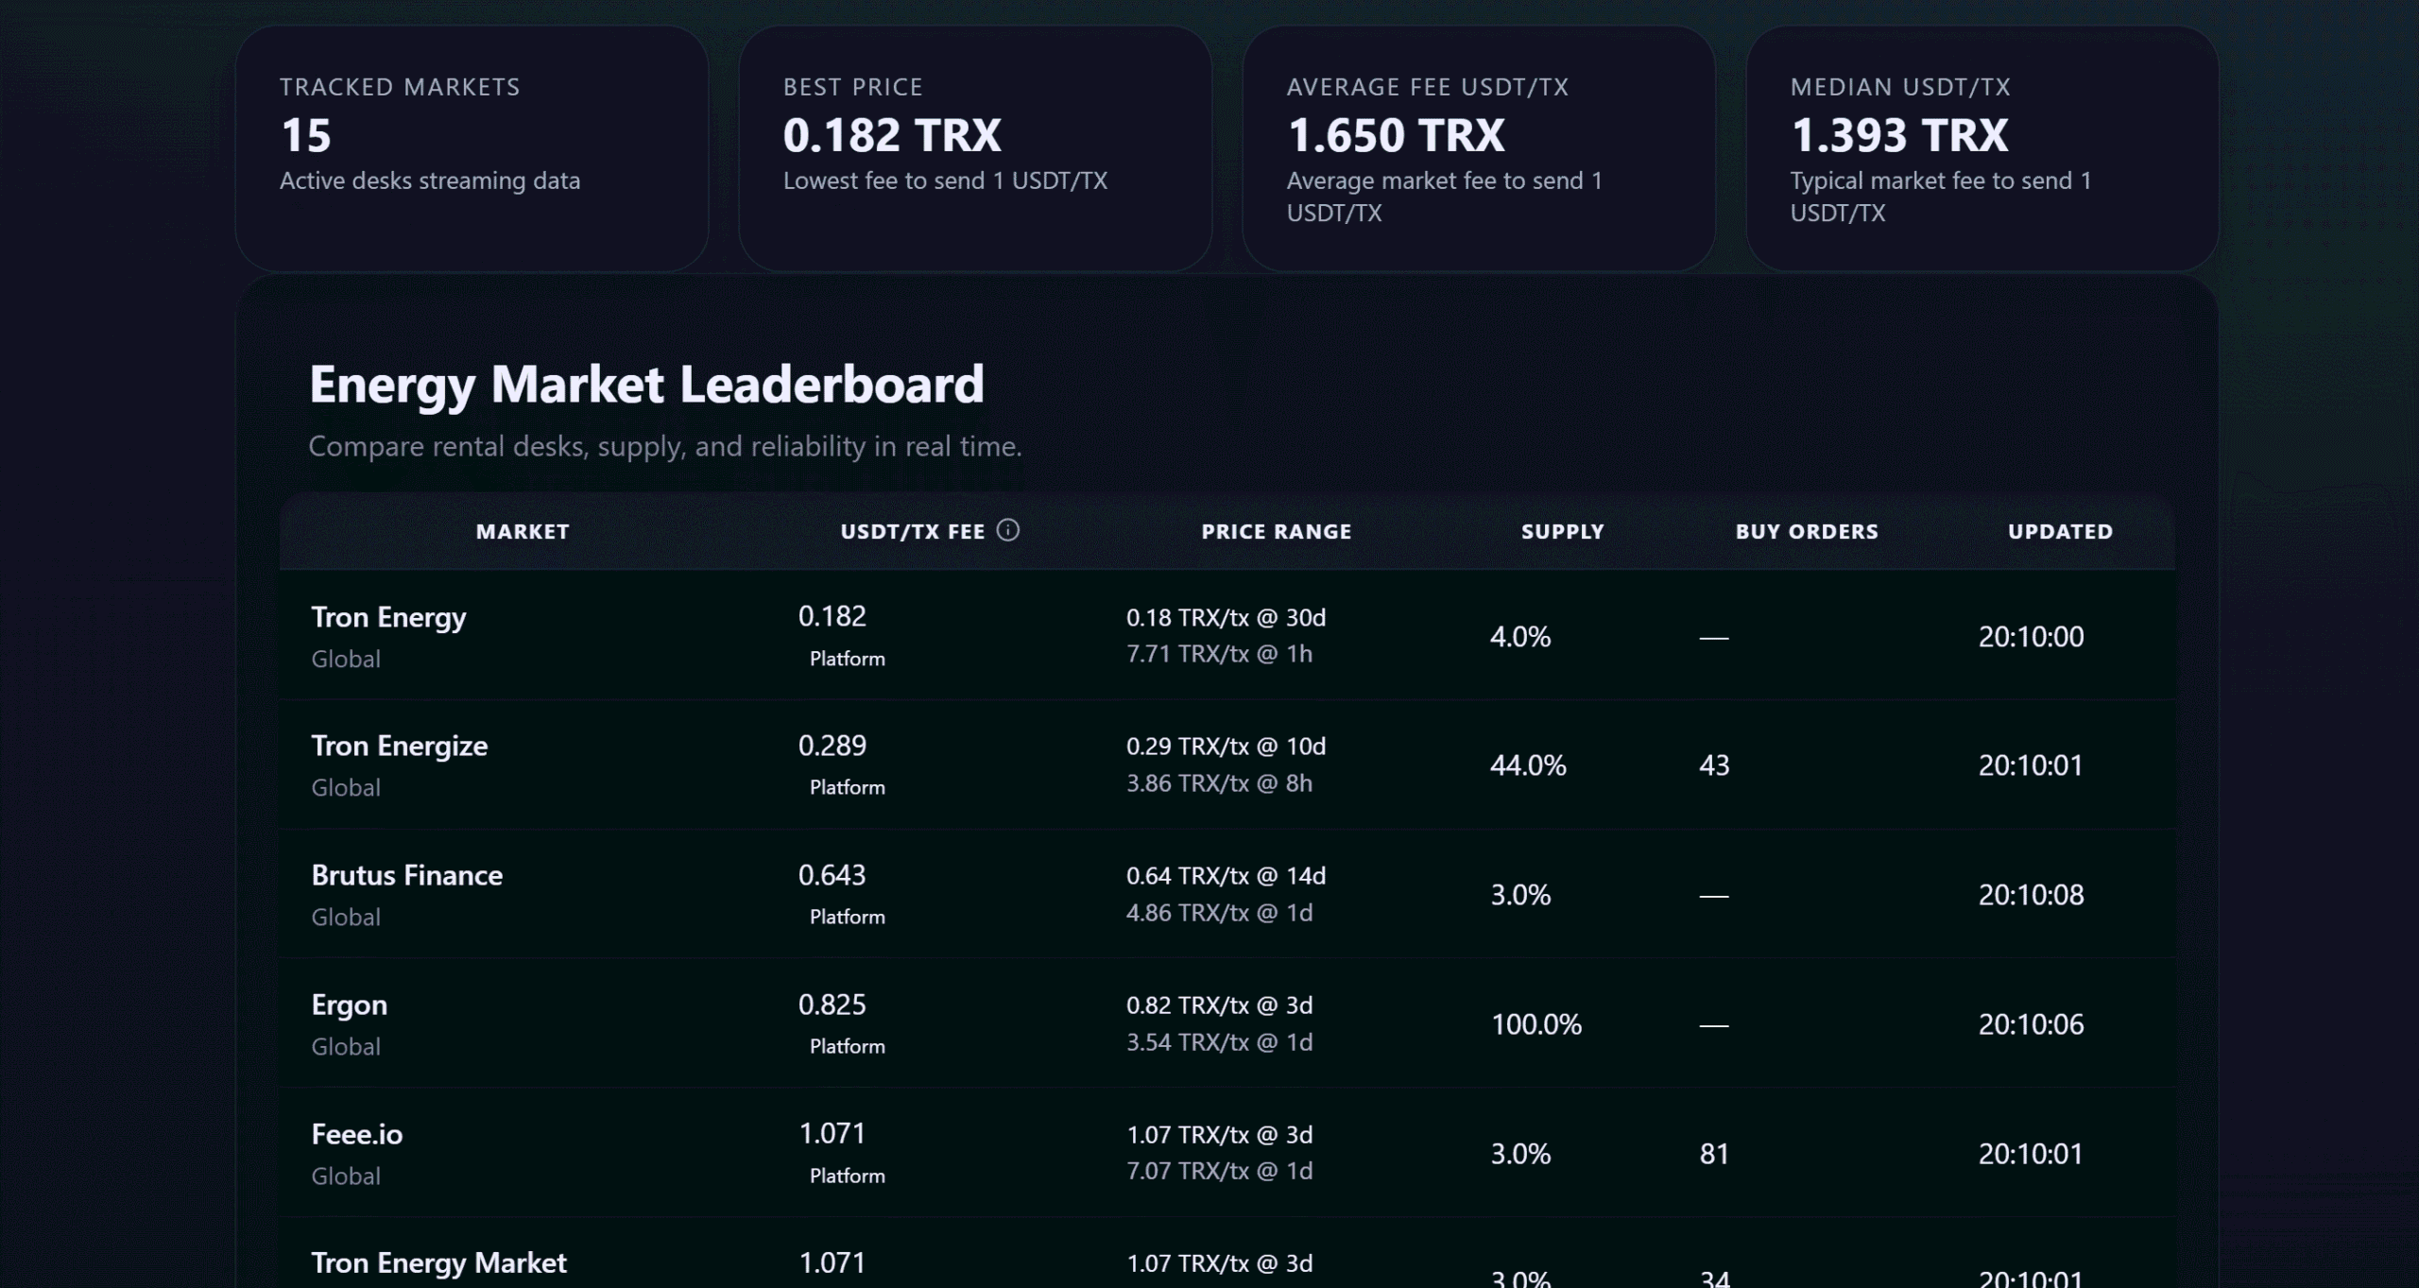
Task: Select the "1.071" fee in Feee.io row
Action: click(x=832, y=1133)
